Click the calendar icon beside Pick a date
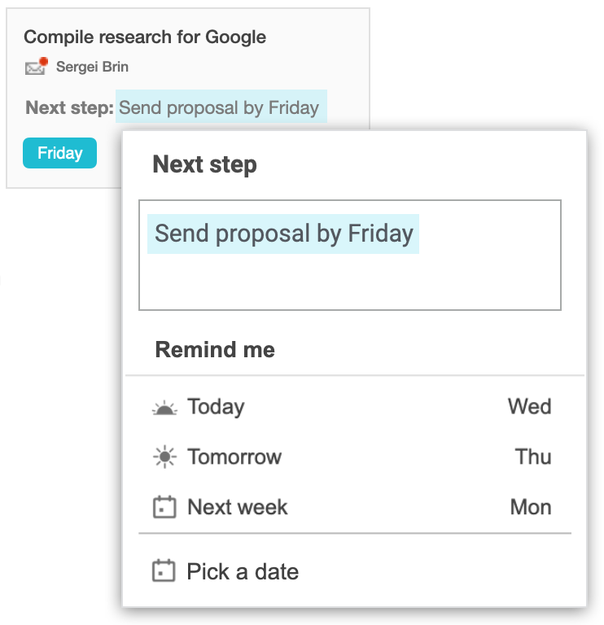 coord(164,570)
